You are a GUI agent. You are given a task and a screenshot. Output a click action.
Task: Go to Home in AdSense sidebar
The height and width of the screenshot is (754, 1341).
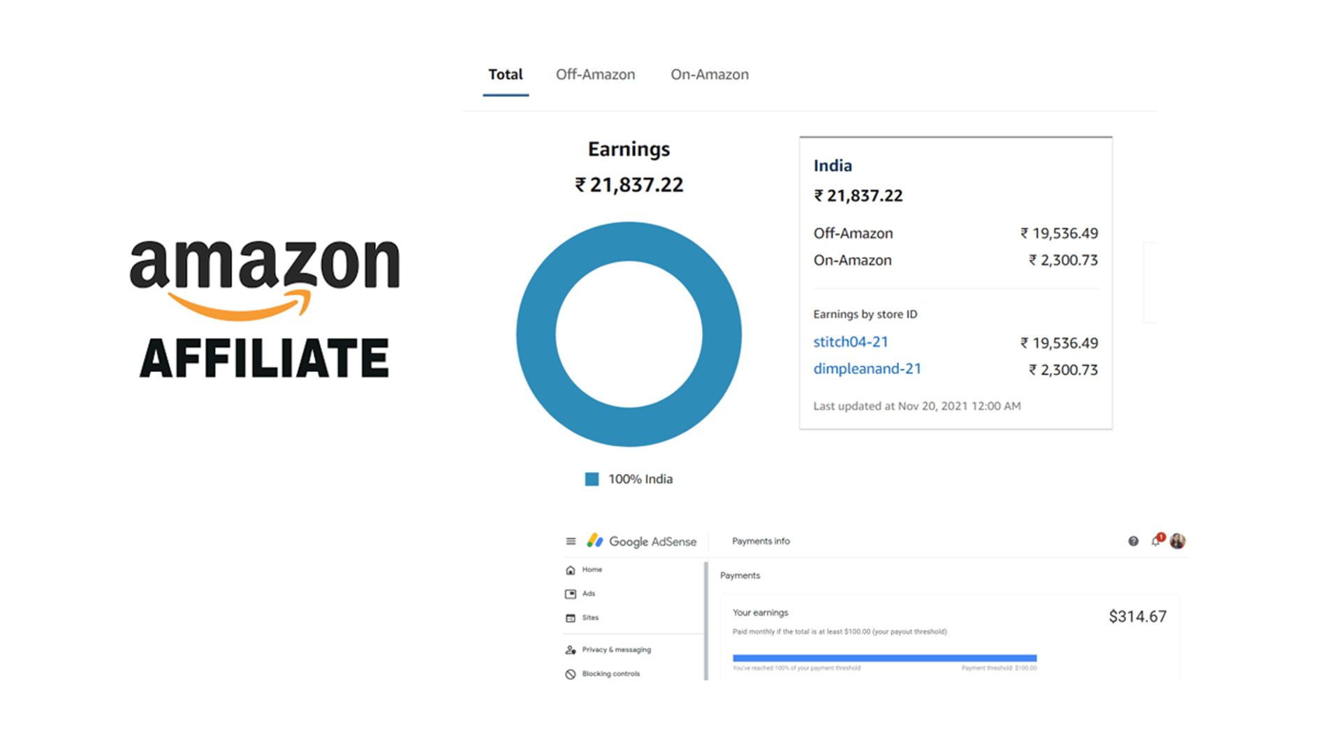tap(591, 570)
